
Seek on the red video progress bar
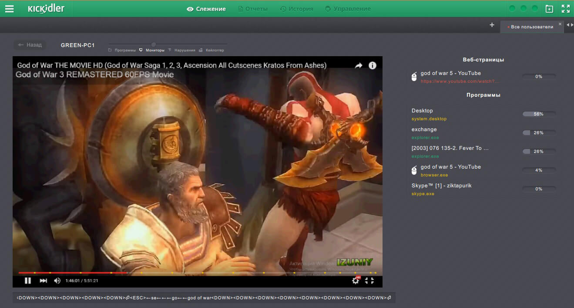[198, 273]
